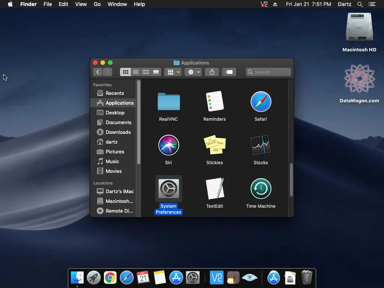Switch to gallery view
This screenshot has height=288, width=384.
(156, 72)
